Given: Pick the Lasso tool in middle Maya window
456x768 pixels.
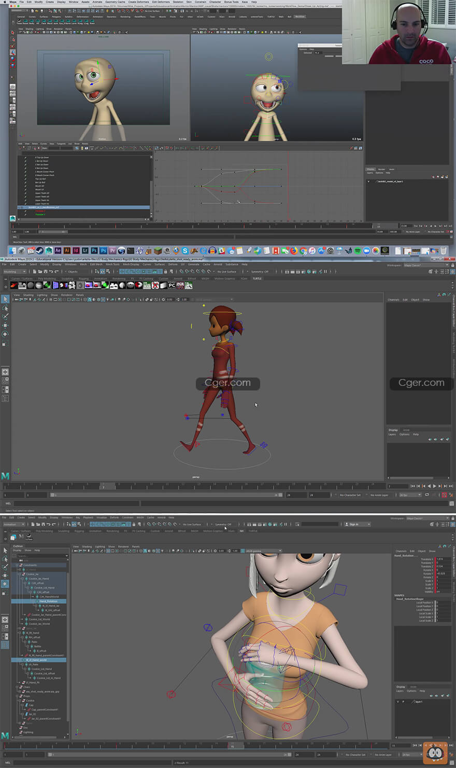Looking at the screenshot, I should (x=5, y=308).
